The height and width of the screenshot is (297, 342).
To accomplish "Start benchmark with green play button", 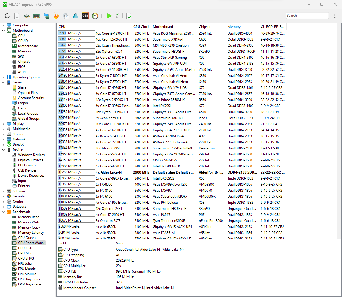I will point(109,16).
